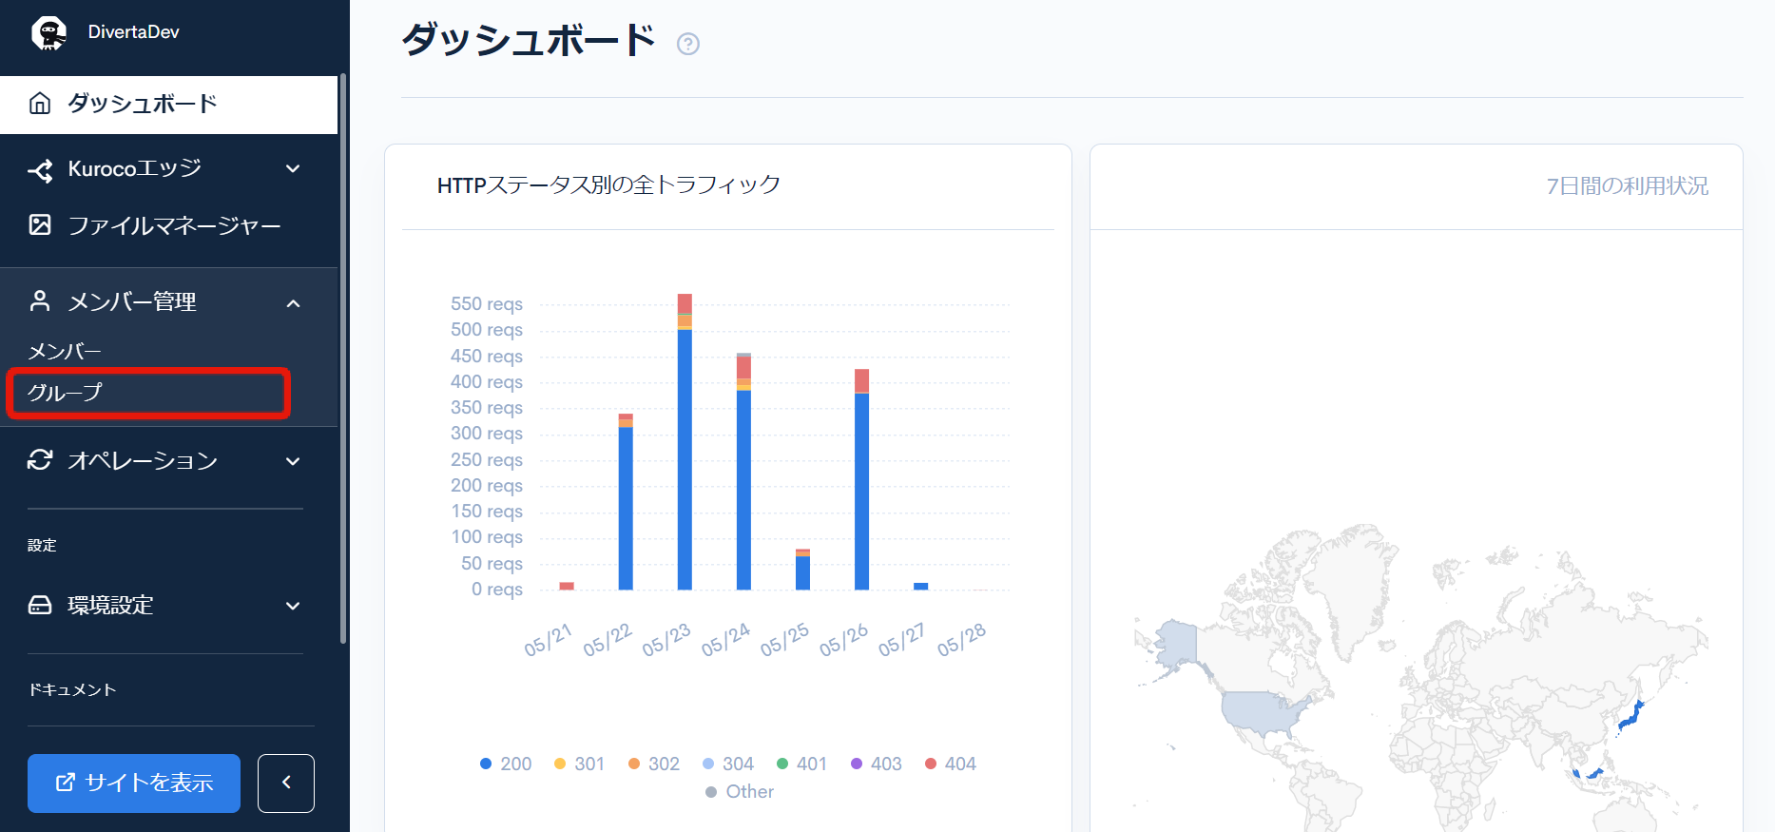Click the dashboard home icon in sidebar

point(40,104)
